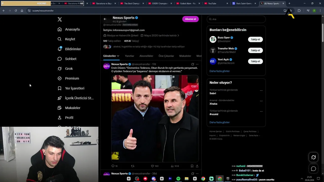Open the Tedesco and Okan Buruk photo

point(155,119)
